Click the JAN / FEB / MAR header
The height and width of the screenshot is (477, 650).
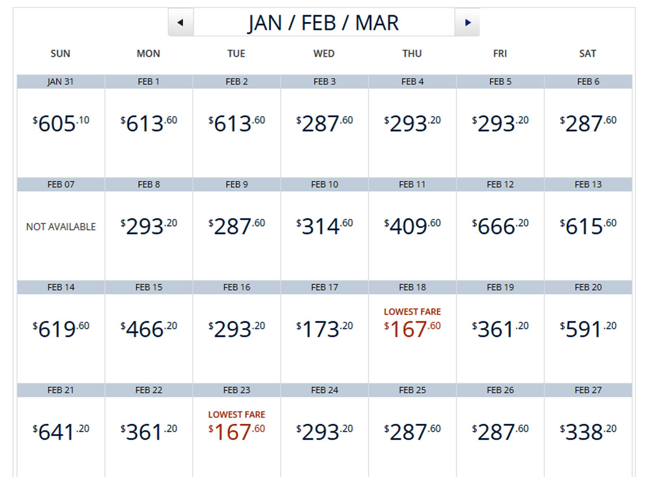(x=323, y=23)
